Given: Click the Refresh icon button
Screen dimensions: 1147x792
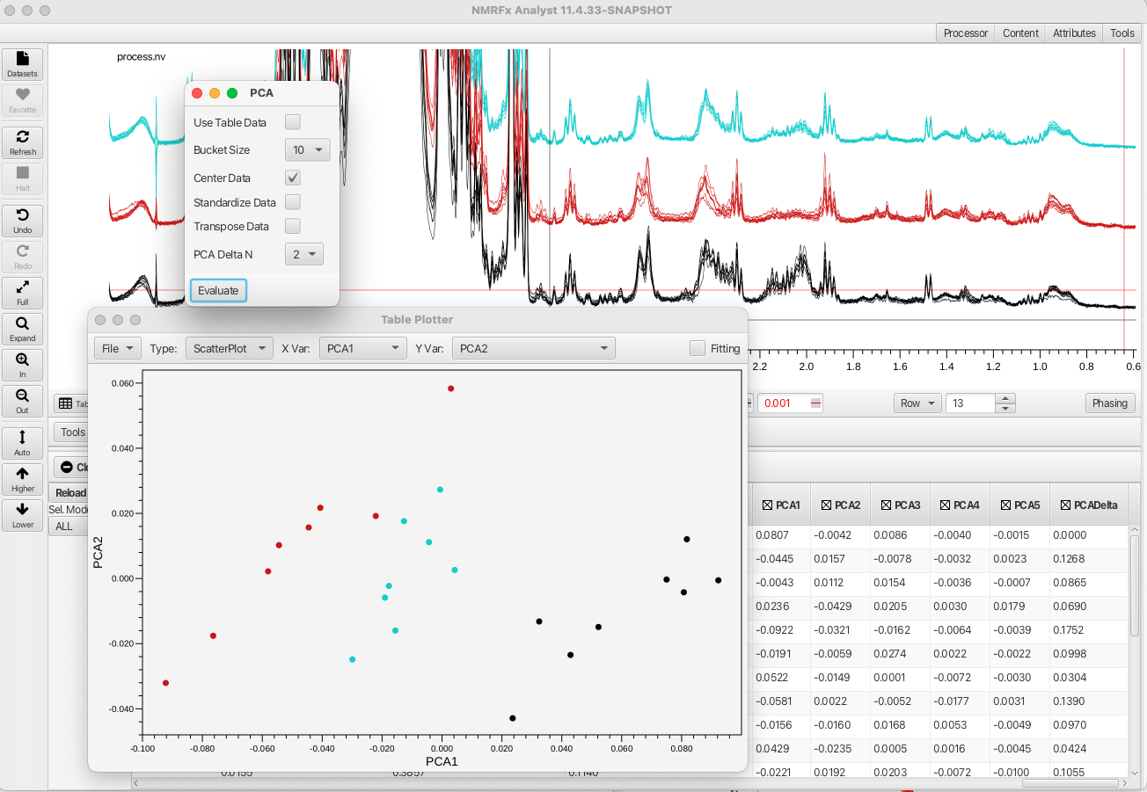Looking at the screenshot, I should [x=23, y=142].
